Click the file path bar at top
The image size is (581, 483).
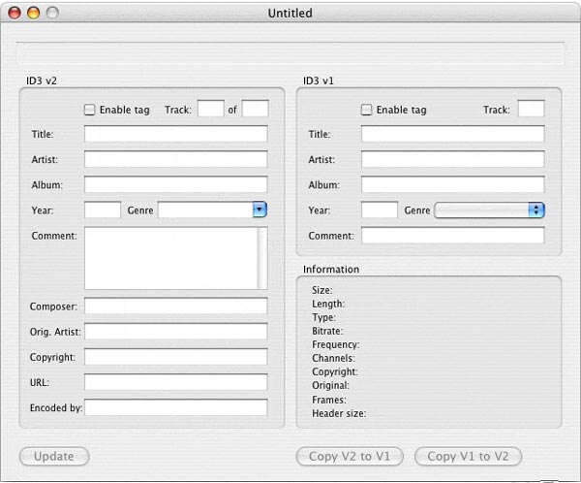(290, 53)
